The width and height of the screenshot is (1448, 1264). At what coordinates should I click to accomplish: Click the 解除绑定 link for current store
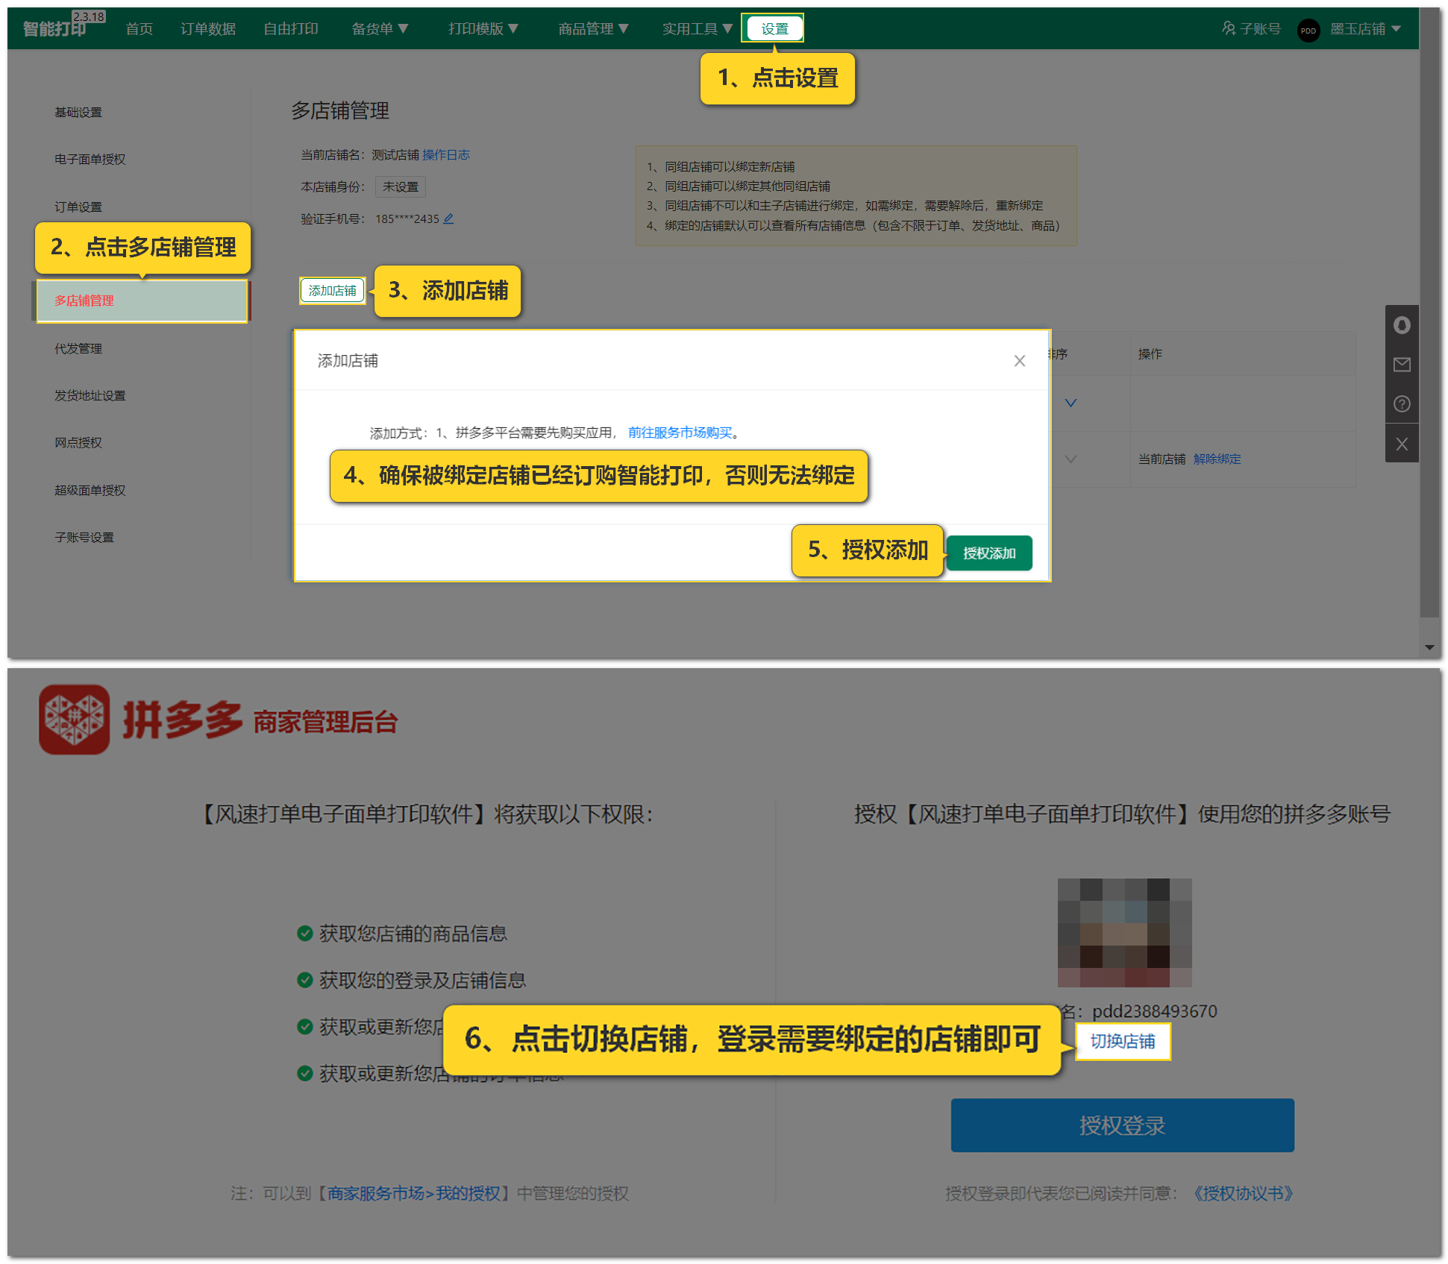point(1217,459)
